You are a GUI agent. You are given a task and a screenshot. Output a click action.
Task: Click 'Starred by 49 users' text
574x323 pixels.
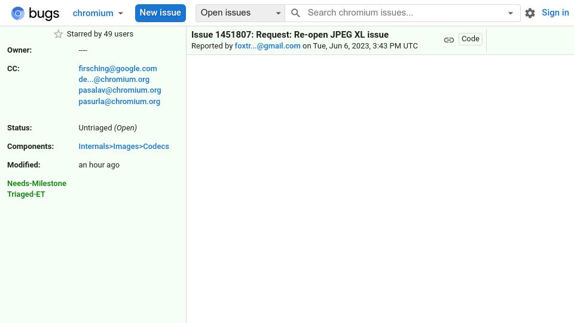[x=100, y=34]
